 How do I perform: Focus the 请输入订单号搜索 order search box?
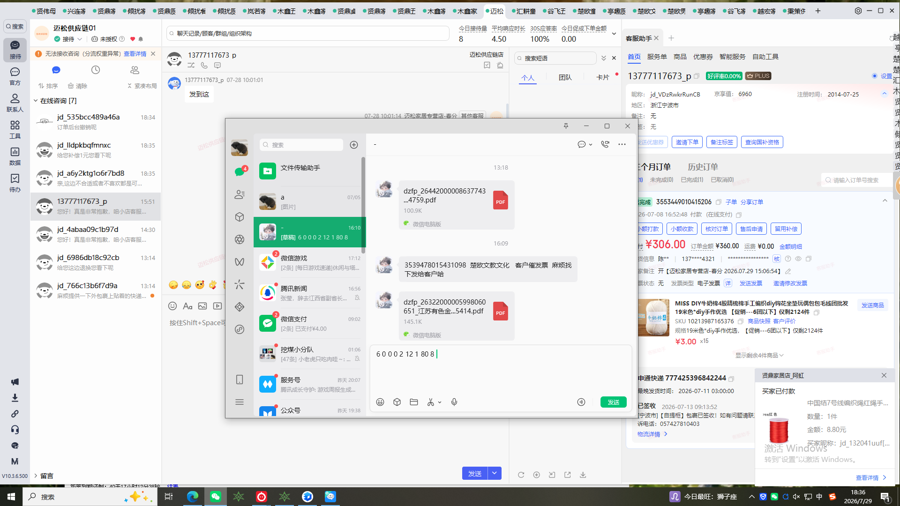coord(857,180)
